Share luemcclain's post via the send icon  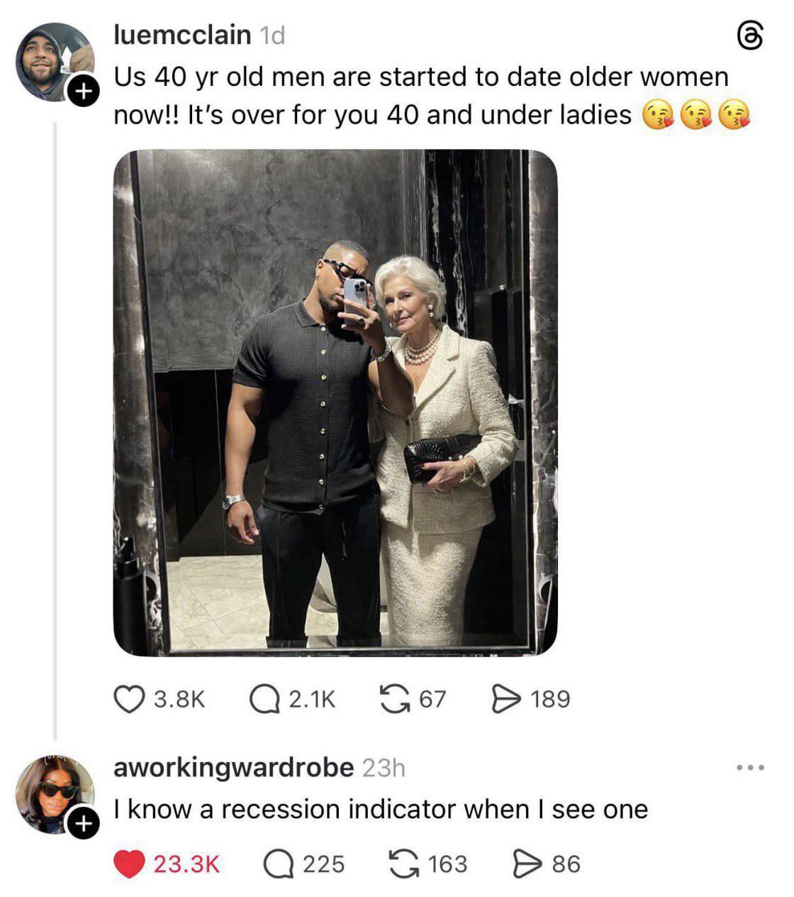coord(505,699)
